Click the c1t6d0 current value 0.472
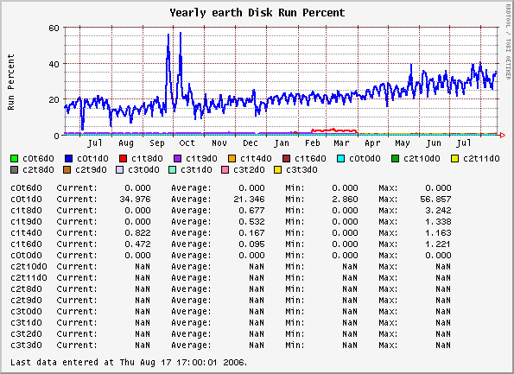 (137, 244)
